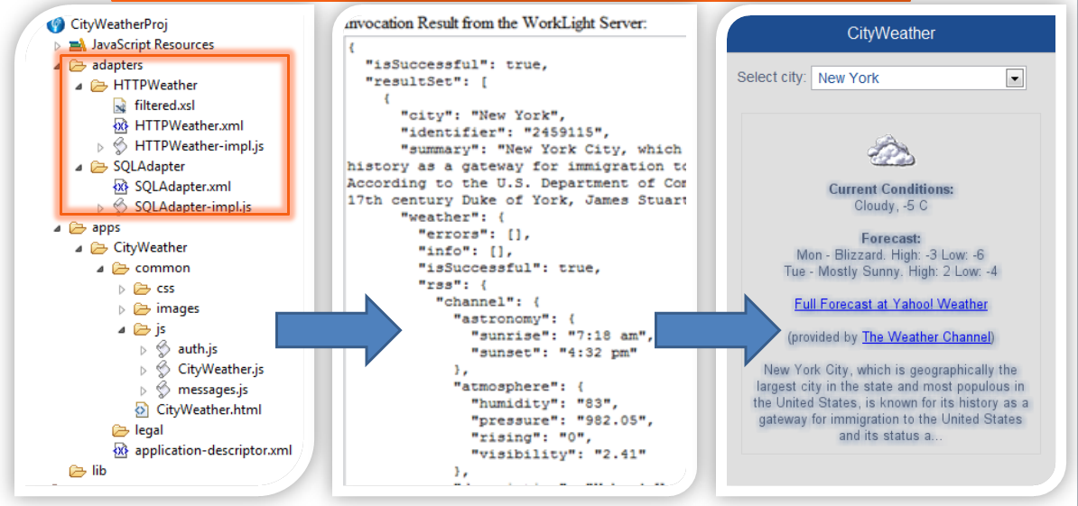Click the New York city combo box
The image size is (1078, 506).
918,78
